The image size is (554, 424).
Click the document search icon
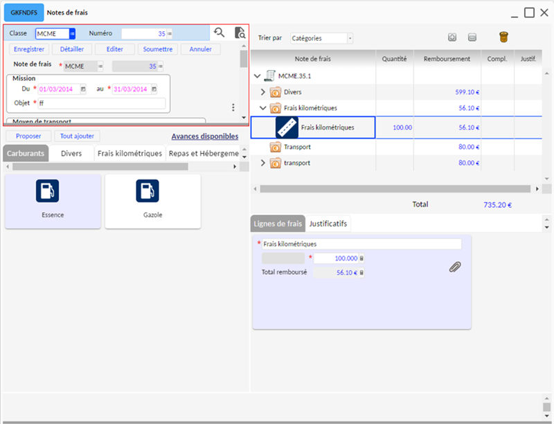(240, 33)
